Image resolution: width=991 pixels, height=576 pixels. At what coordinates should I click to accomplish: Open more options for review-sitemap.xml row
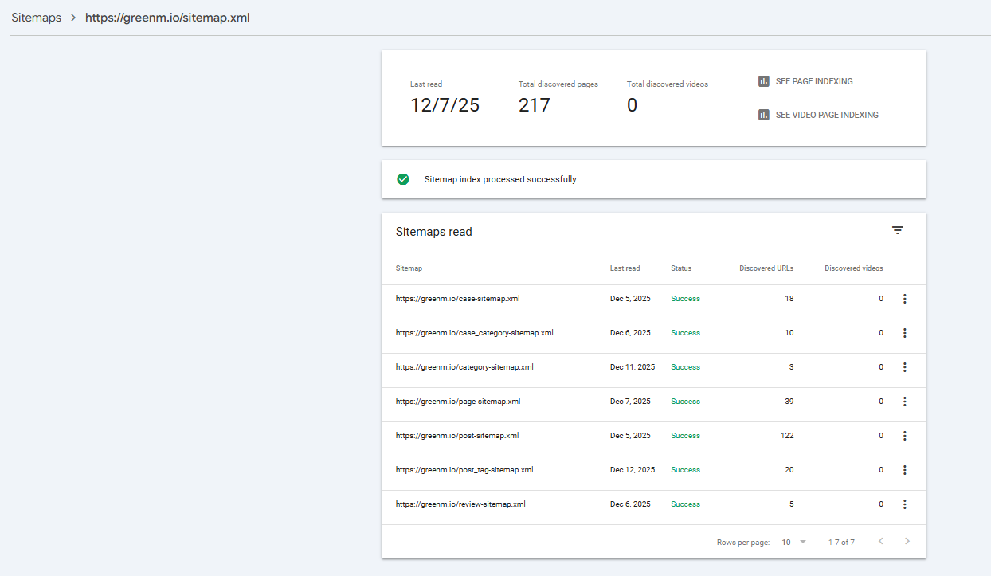(x=904, y=504)
